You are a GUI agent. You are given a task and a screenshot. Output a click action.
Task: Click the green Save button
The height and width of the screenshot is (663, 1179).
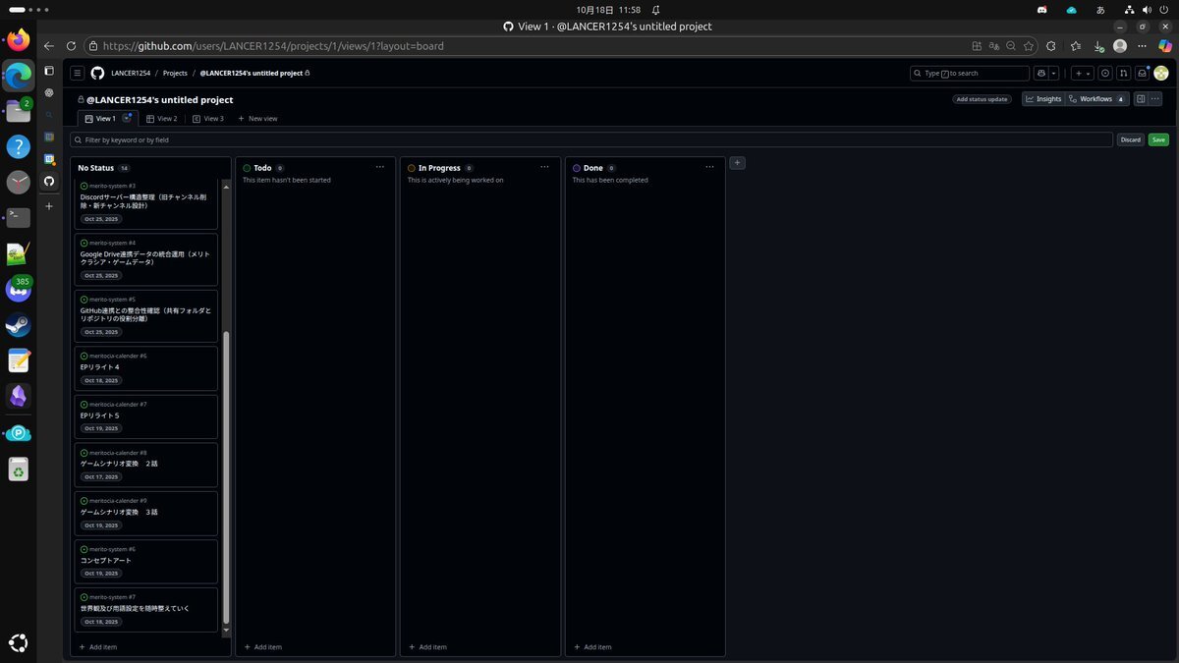[x=1158, y=139]
